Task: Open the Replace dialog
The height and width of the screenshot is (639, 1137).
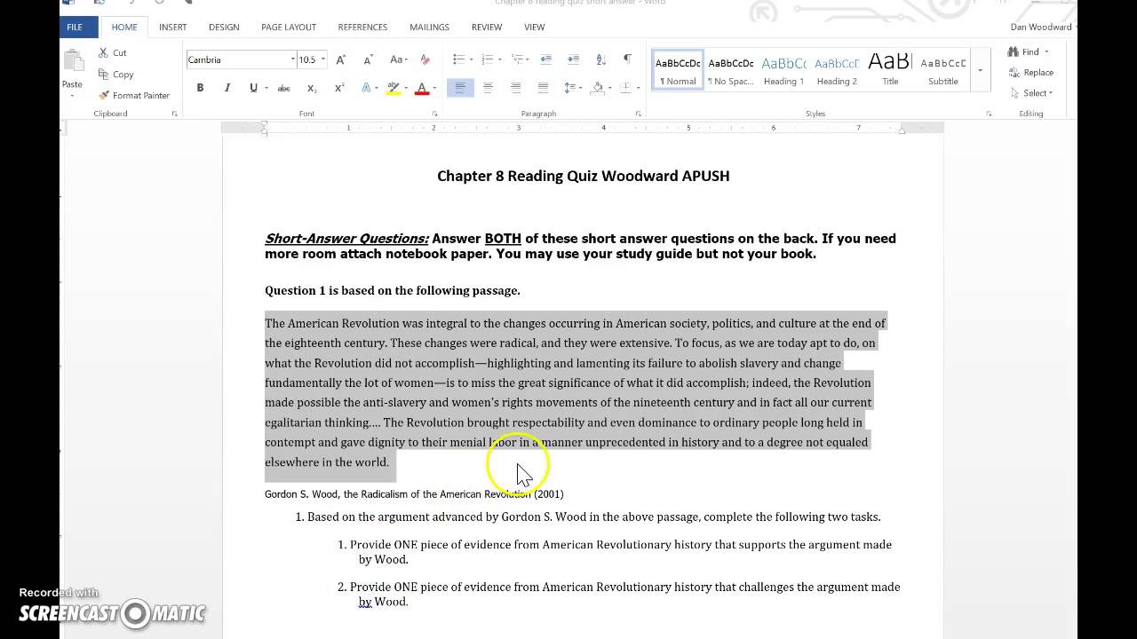Action: coord(1031,73)
